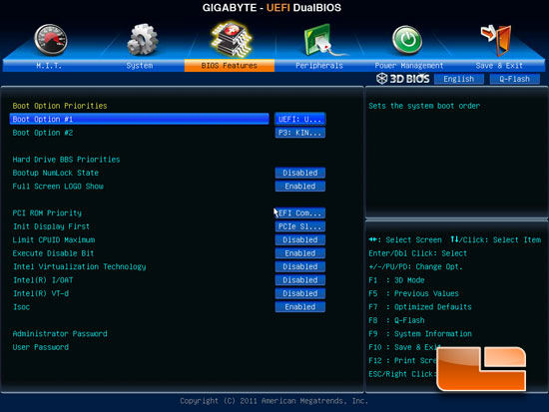549x412 pixels.
Task: Select the Boot Option #2 label
Action: [x=43, y=133]
